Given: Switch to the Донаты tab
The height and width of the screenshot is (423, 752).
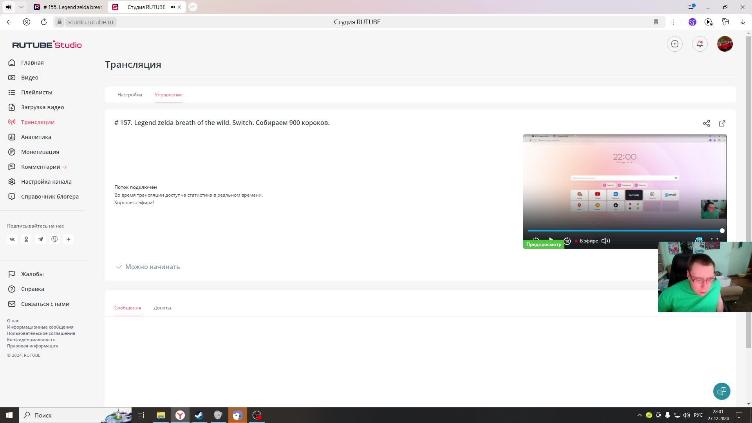Looking at the screenshot, I should [x=162, y=308].
